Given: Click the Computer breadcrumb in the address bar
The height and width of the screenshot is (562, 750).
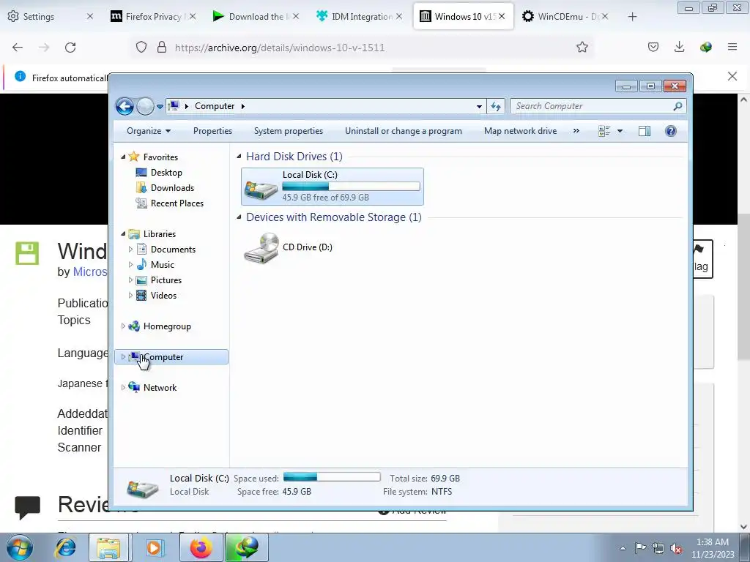Looking at the screenshot, I should tap(215, 106).
